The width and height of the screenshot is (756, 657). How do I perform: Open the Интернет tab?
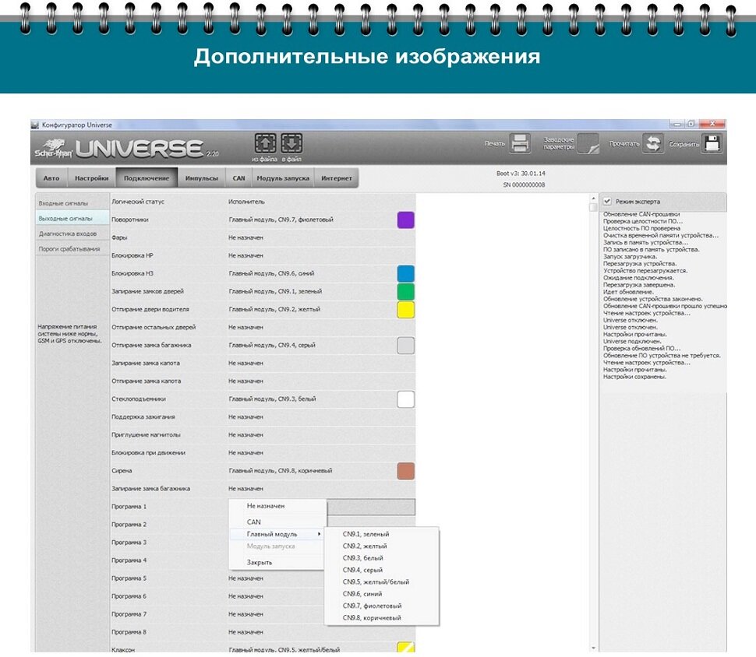click(337, 178)
